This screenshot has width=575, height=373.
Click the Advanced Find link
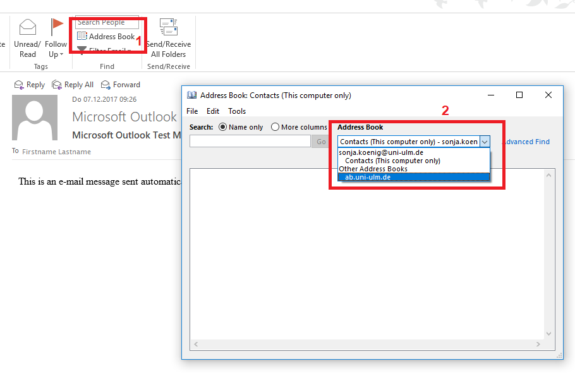(526, 142)
